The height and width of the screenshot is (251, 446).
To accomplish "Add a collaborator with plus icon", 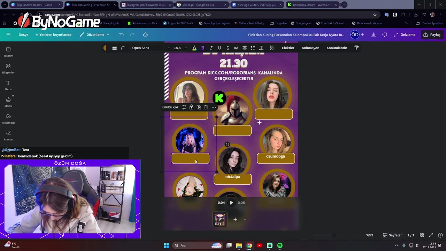I will [x=362, y=35].
